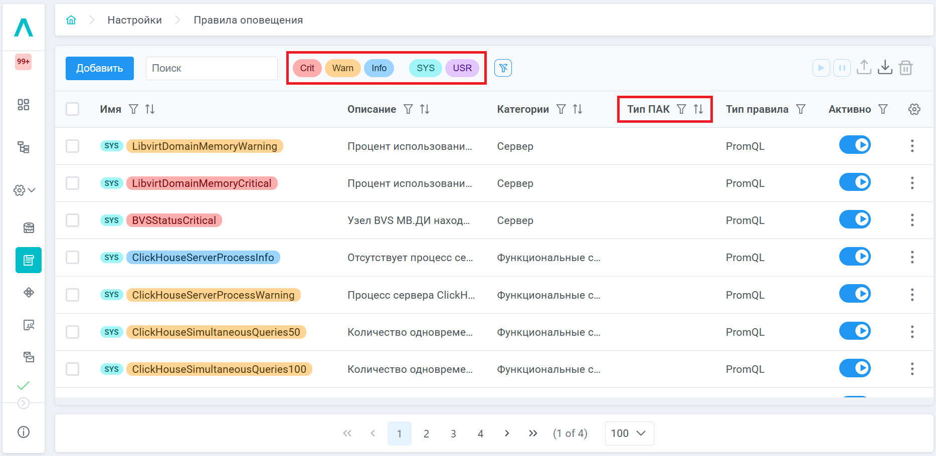Open Настройки in the breadcrumb
Viewport: 936px width, 456px height.
point(134,20)
